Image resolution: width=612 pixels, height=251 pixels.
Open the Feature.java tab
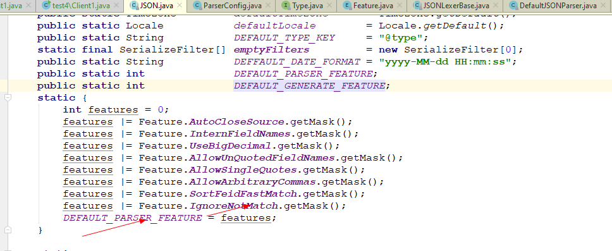click(373, 6)
